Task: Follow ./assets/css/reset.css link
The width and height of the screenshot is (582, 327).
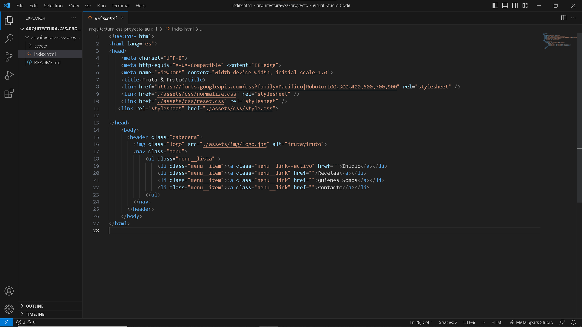Action: (190, 101)
